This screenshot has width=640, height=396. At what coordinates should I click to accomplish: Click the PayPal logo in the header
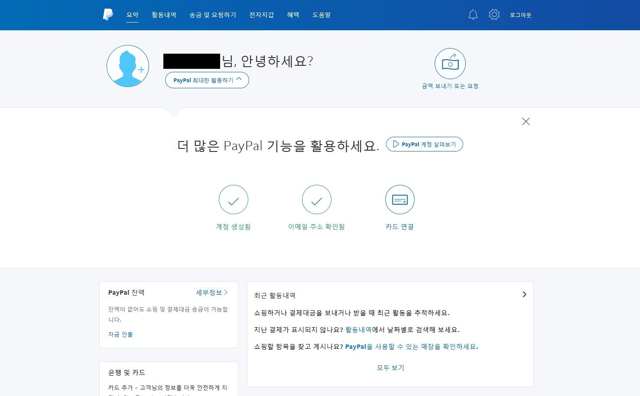[108, 15]
